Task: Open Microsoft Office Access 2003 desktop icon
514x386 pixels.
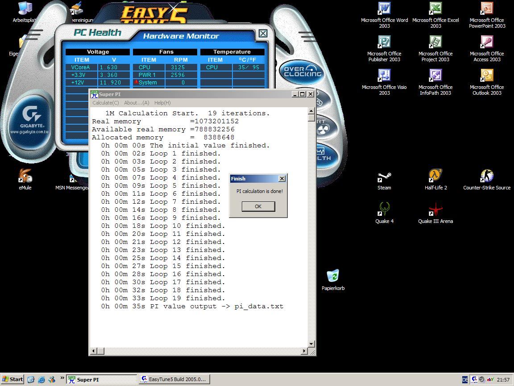Action: (x=487, y=48)
